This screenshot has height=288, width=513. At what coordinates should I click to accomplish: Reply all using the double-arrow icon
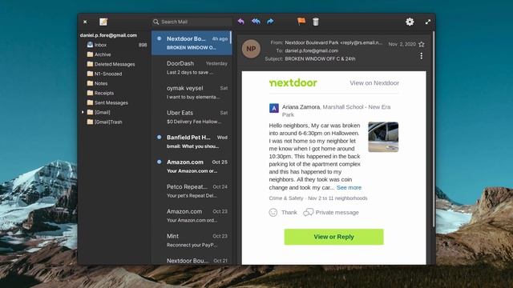(256, 22)
